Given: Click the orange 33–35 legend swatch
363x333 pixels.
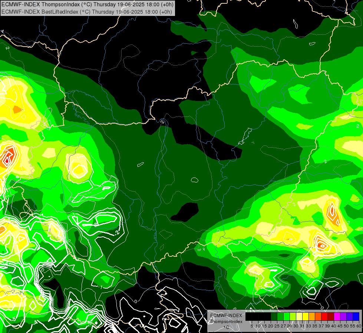Looking at the screenshot, I should [312, 316].
